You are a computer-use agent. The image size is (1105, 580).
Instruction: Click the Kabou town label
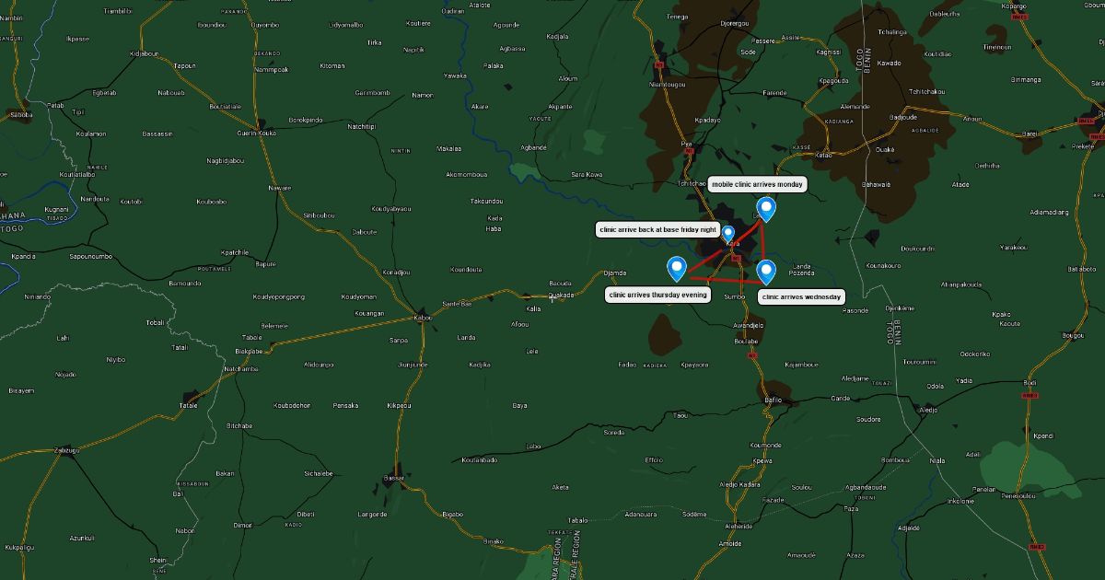[x=423, y=318]
